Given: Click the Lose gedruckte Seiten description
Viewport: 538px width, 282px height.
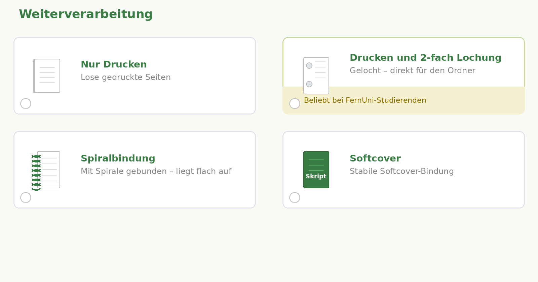Looking at the screenshot, I should click(125, 77).
